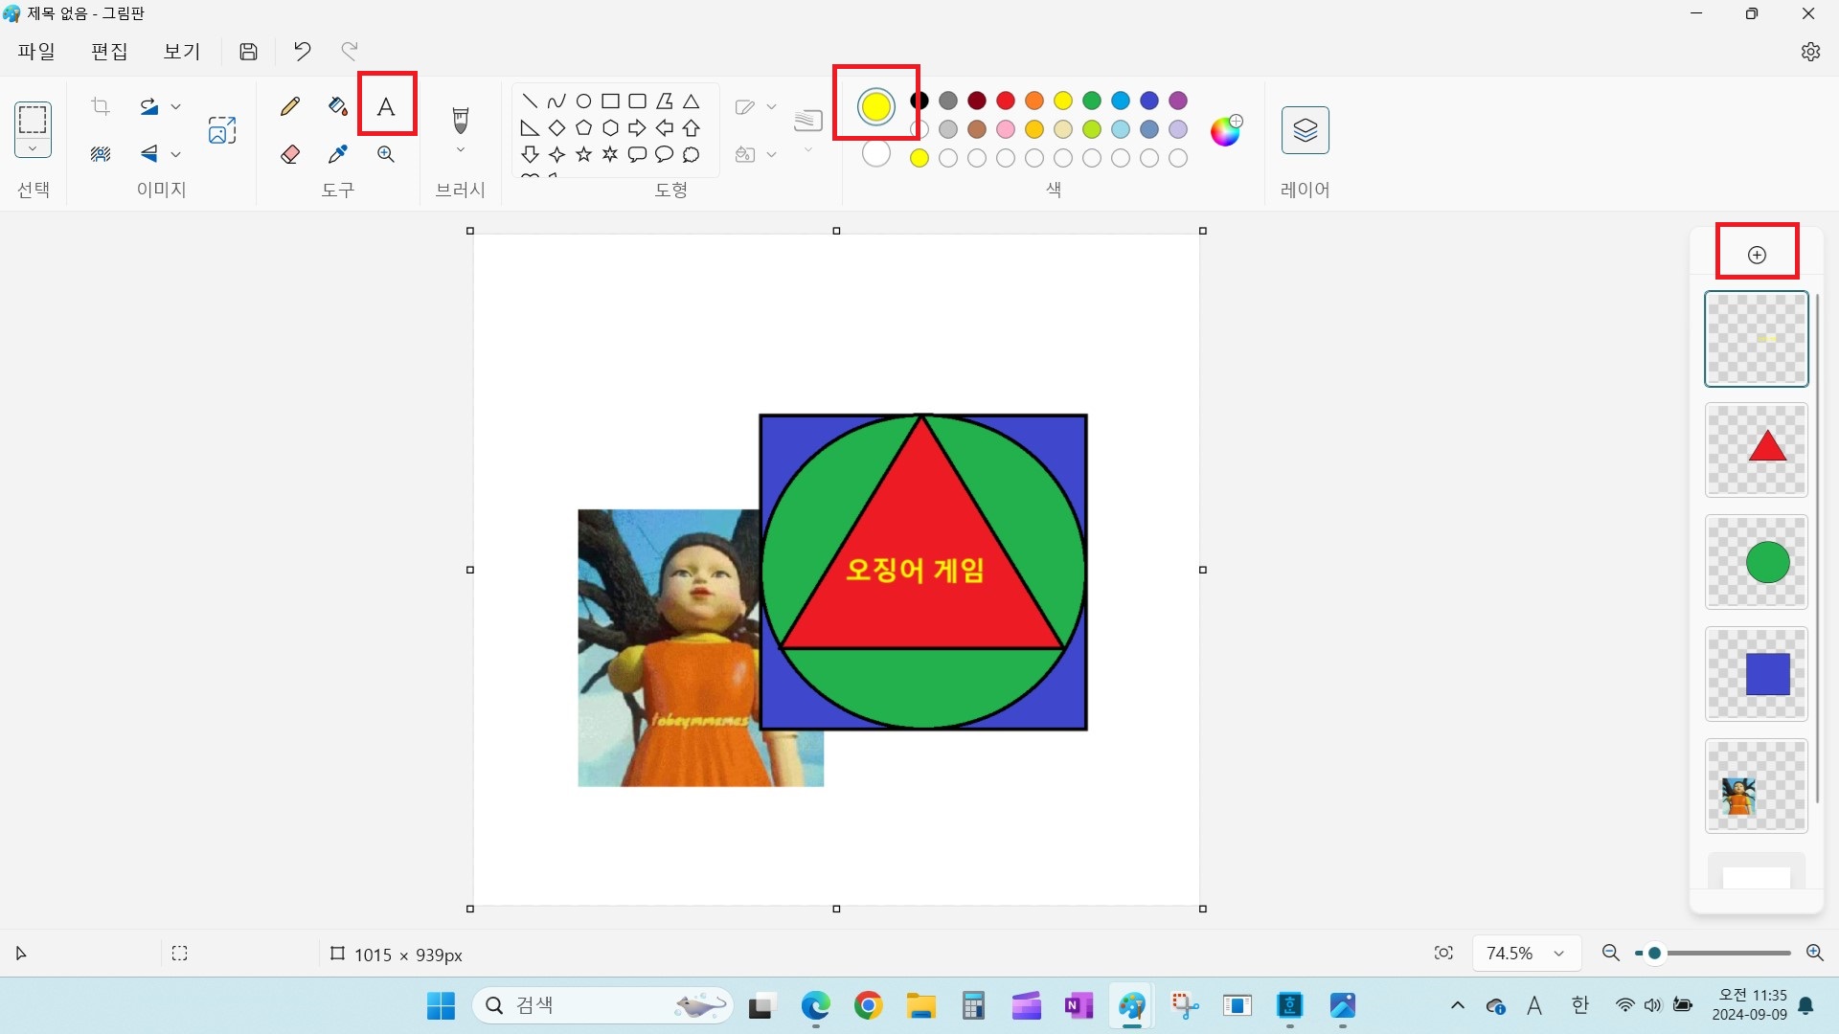
Task: Open the 74.5% zoom level dropdown
Action: point(1527,953)
